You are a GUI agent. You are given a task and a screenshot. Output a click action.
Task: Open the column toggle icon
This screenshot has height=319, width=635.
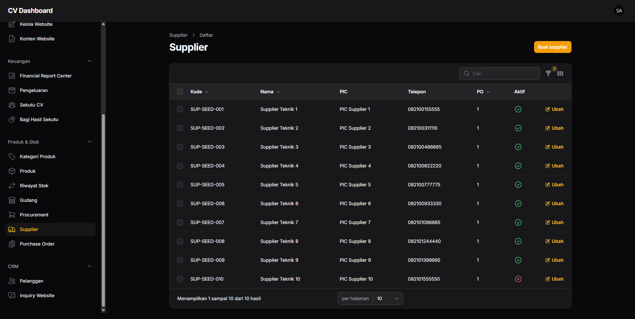point(560,73)
